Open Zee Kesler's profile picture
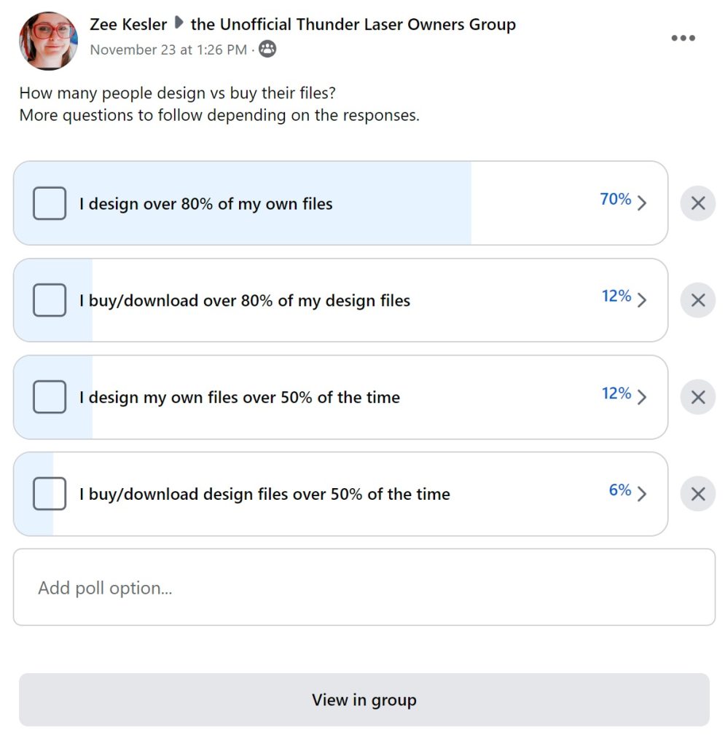The width and height of the screenshot is (725, 746). click(48, 41)
